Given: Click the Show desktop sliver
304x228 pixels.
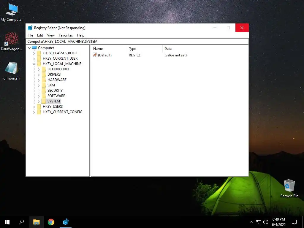Looking at the screenshot, I should tap(303, 222).
